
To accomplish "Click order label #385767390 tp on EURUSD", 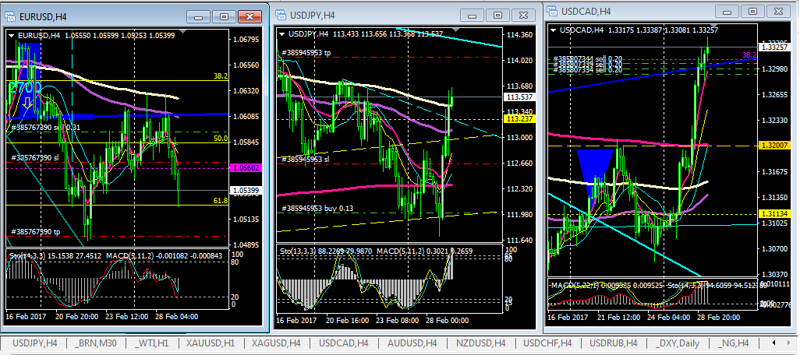I will [35, 232].
